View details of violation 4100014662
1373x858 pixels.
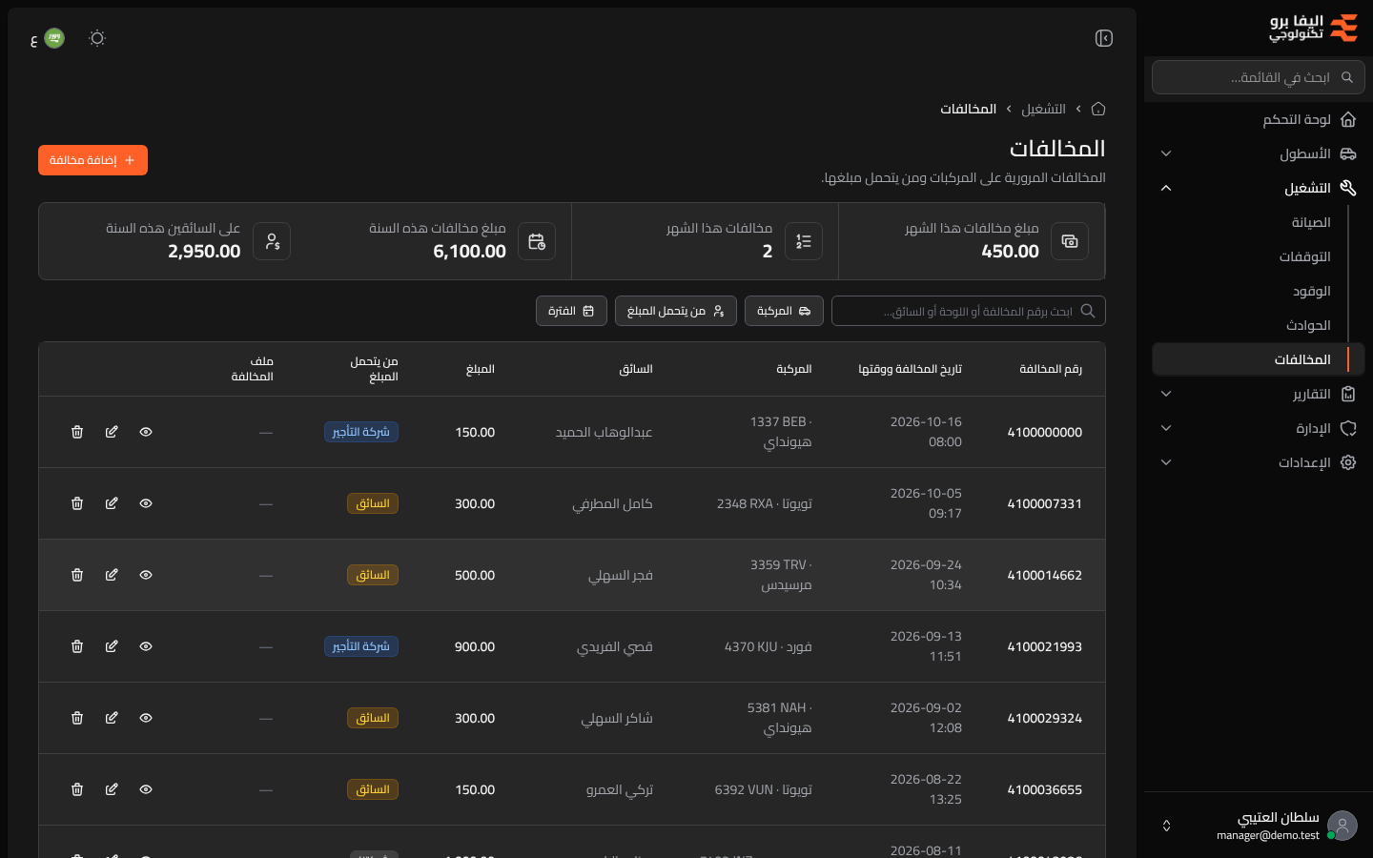[x=146, y=575]
